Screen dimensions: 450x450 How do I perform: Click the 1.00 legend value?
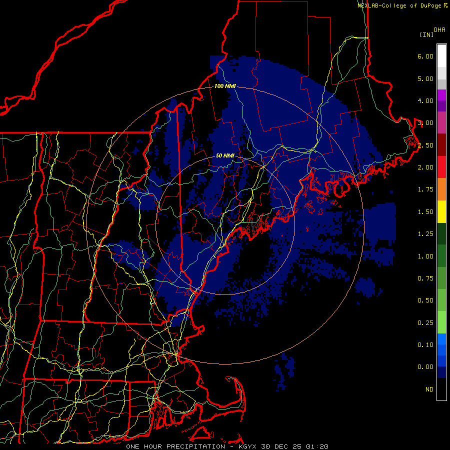(x=425, y=256)
